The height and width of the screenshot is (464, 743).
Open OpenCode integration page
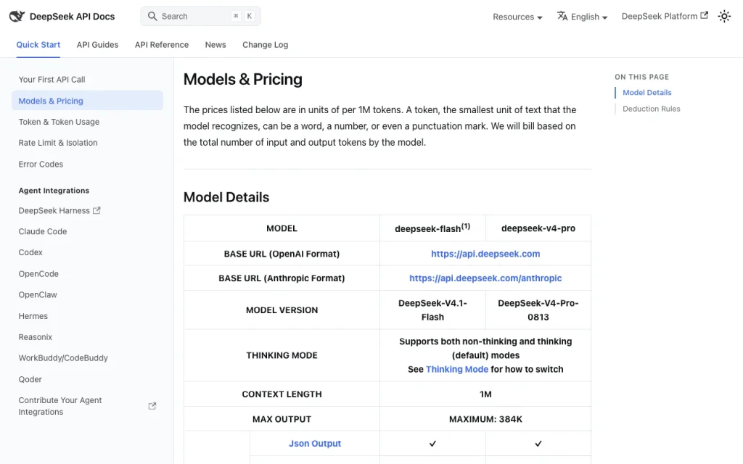[87, 273]
